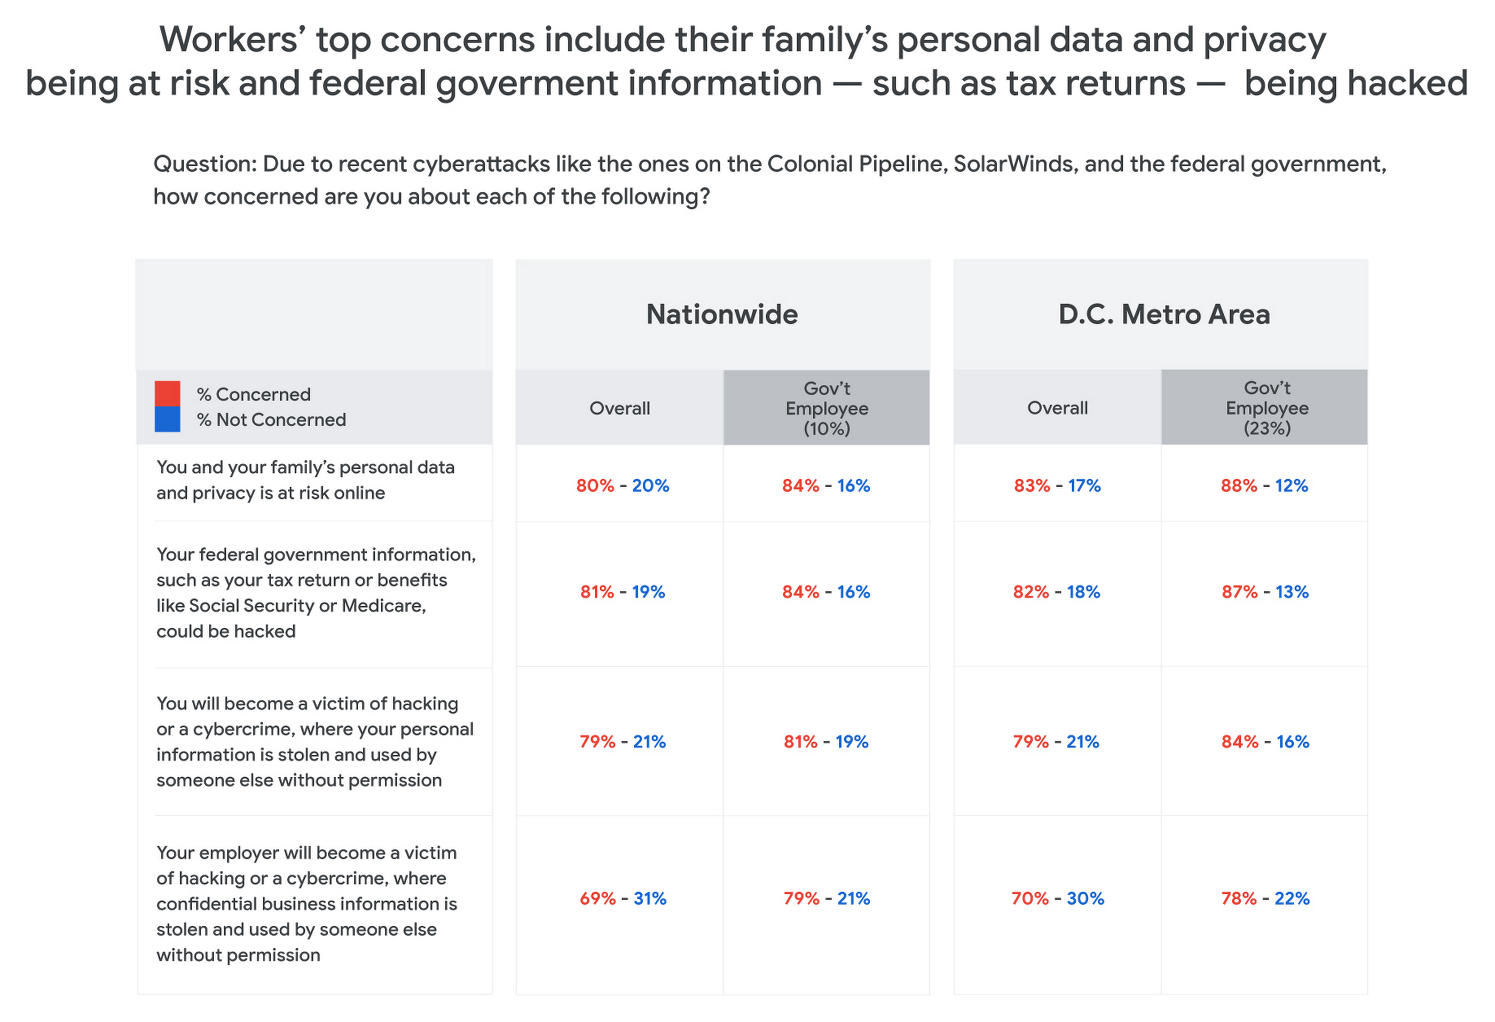This screenshot has height=1022, width=1495.
Task: Click the federal government information row label
Action: tap(315, 592)
